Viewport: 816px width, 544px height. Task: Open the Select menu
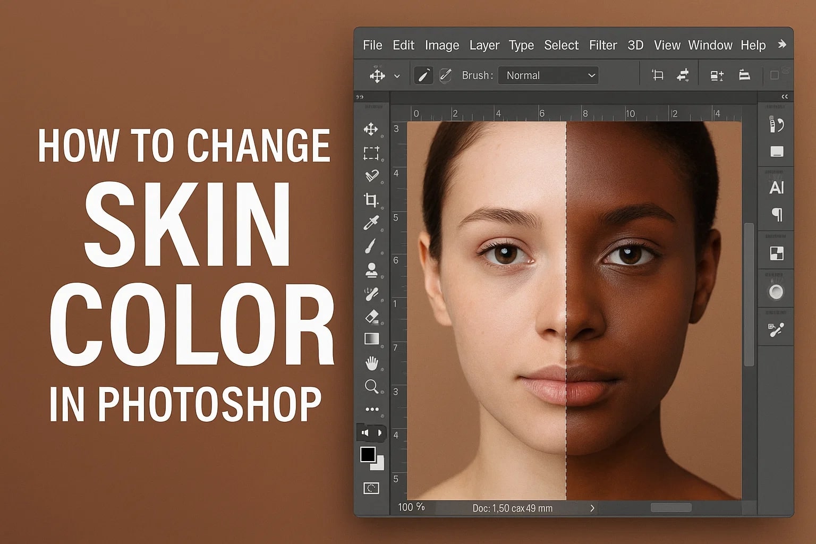tap(561, 45)
